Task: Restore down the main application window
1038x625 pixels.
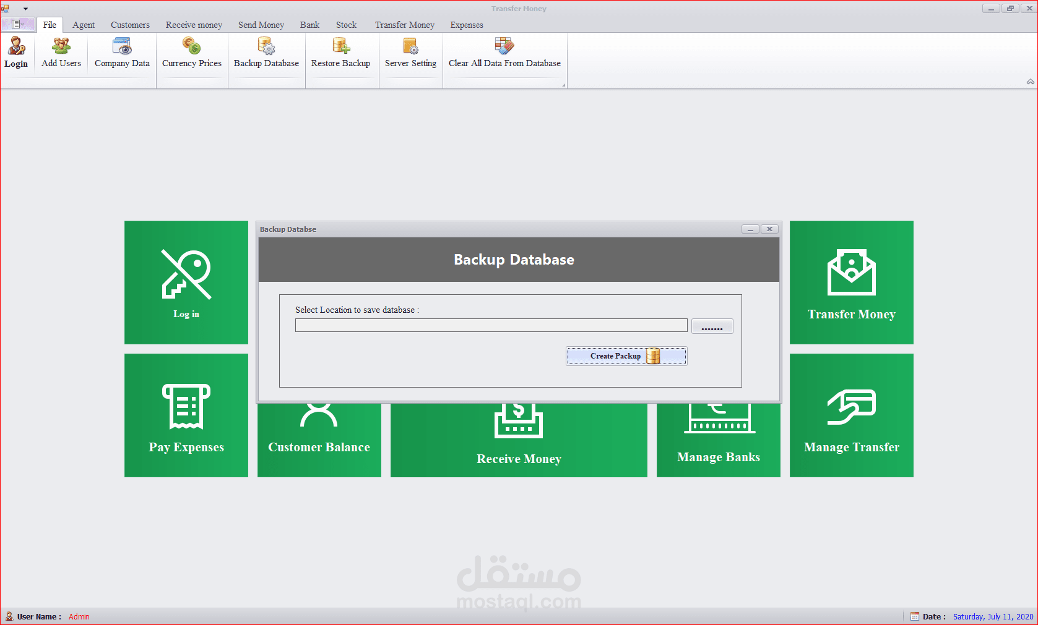Action: (x=1010, y=9)
